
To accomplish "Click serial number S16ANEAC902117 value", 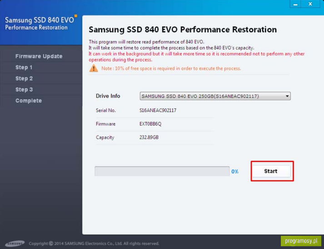I will click(x=158, y=110).
